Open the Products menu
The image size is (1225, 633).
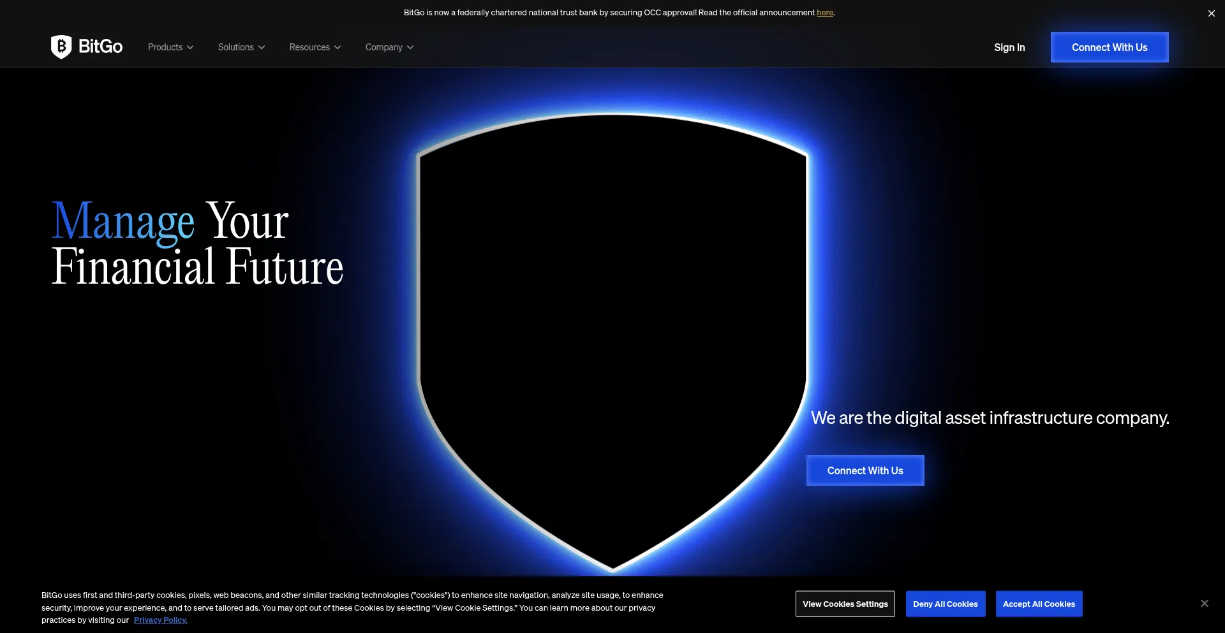pos(165,47)
